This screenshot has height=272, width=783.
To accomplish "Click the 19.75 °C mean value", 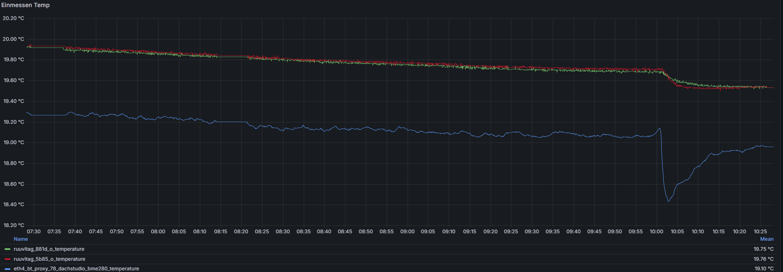I will pyautogui.click(x=763, y=249).
